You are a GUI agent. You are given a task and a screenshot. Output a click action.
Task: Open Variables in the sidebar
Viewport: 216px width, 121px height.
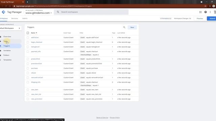pyautogui.click(x=7, y=51)
